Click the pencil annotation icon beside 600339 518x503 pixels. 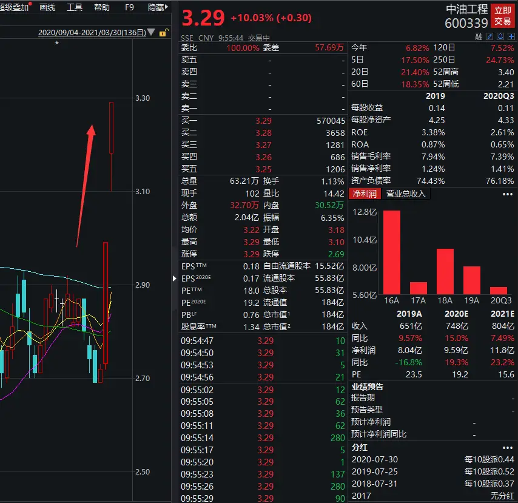tap(489, 37)
